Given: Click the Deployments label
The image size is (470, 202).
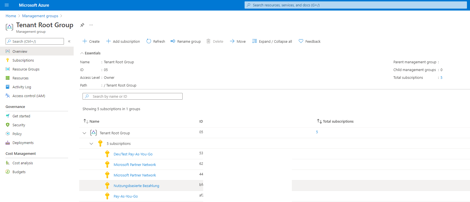Looking at the screenshot, I should (23, 143).
